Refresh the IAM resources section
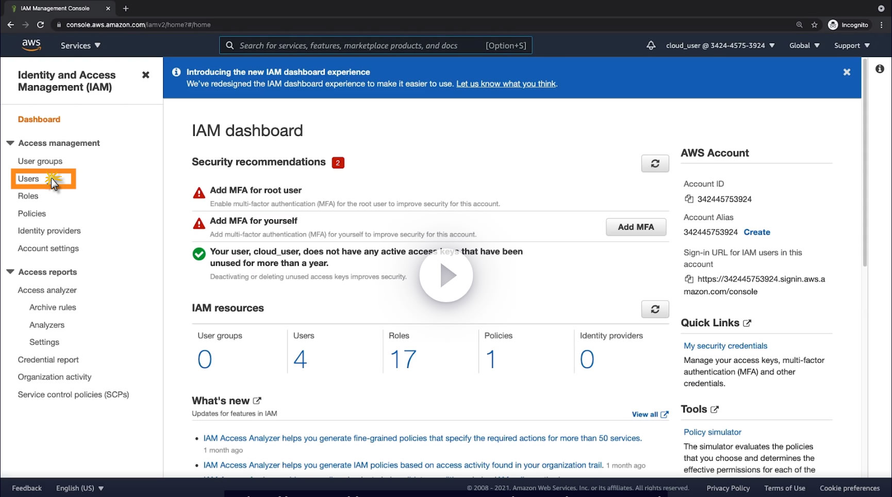Screen dimensions: 892x497 point(655,309)
